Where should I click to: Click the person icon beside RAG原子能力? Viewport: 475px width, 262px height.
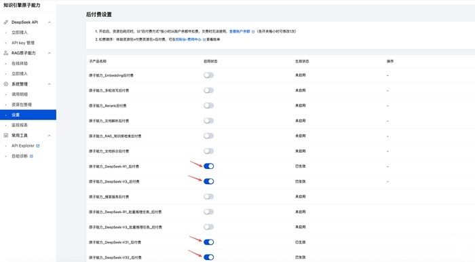tap(5, 53)
